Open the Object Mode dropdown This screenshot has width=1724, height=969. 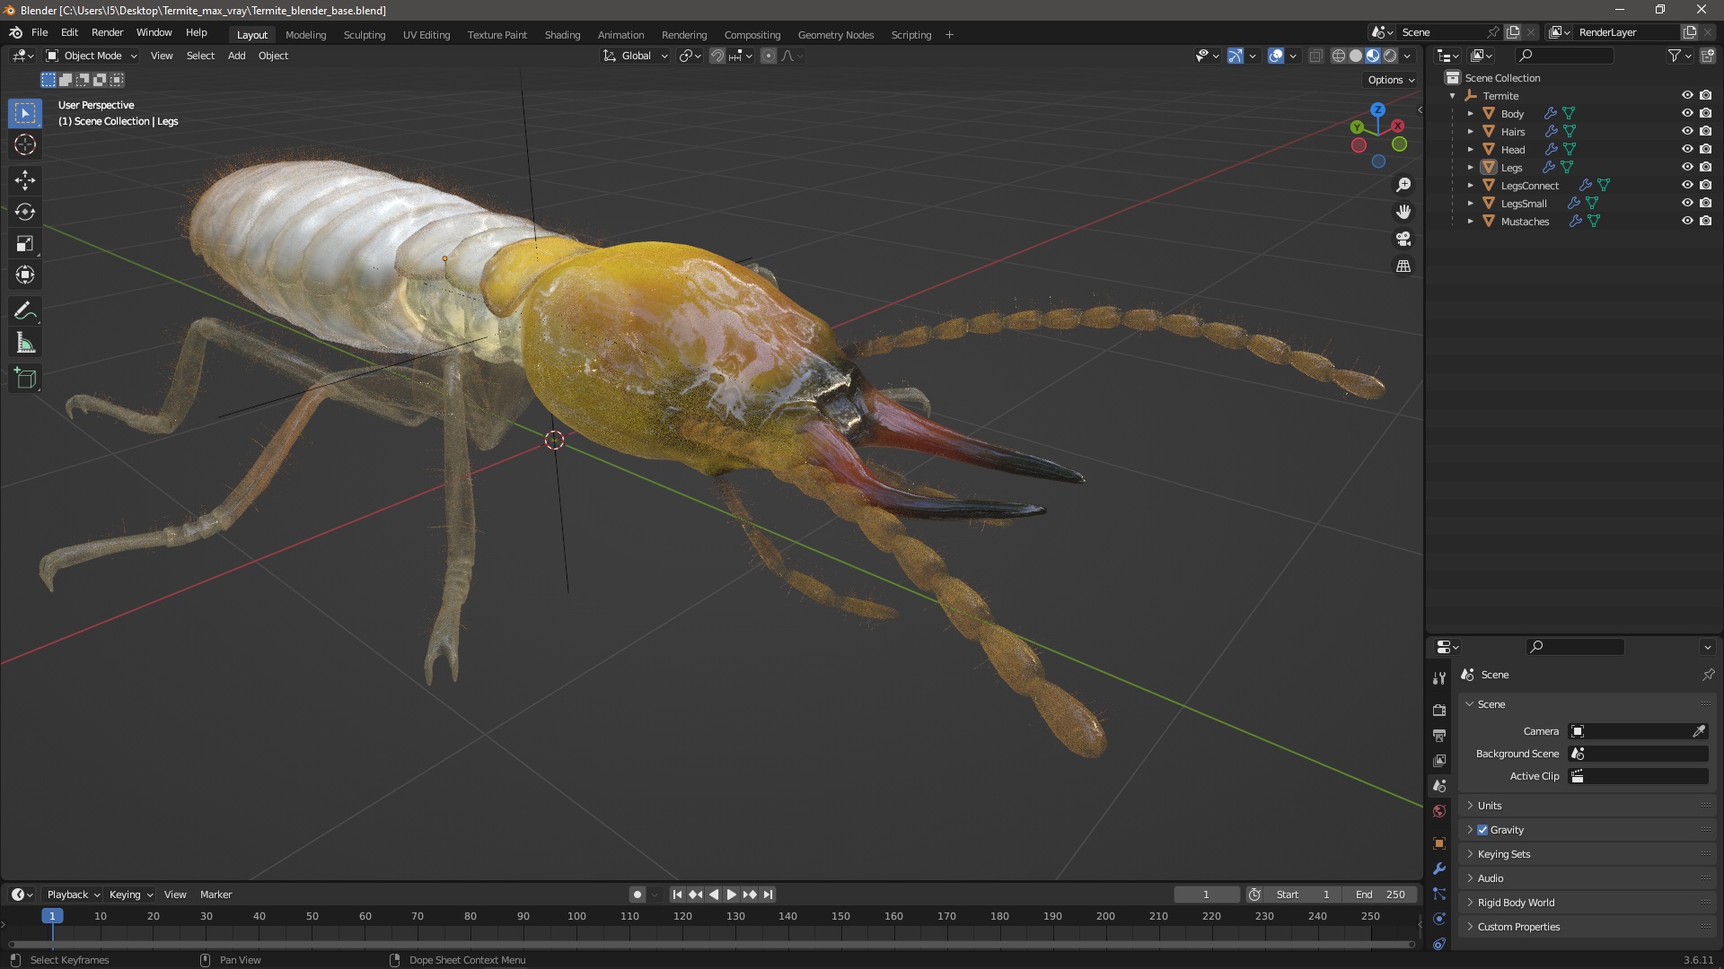pyautogui.click(x=91, y=56)
